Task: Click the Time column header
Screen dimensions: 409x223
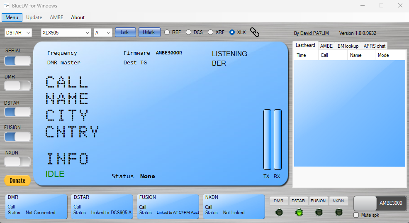Action: [x=306, y=55]
